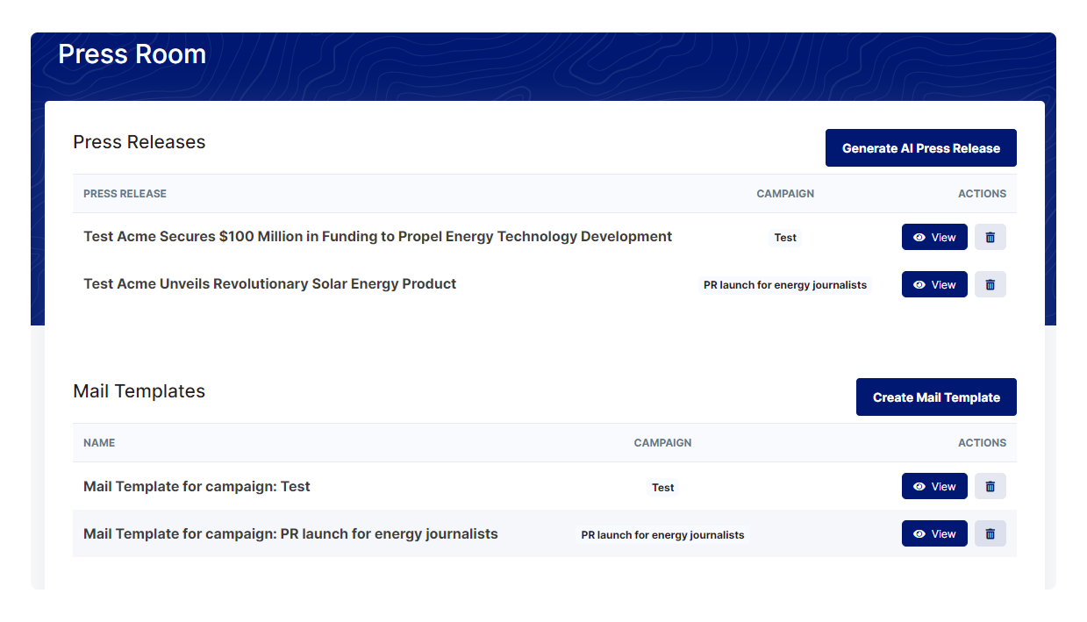View Mail Template for campaign: Test

(934, 486)
